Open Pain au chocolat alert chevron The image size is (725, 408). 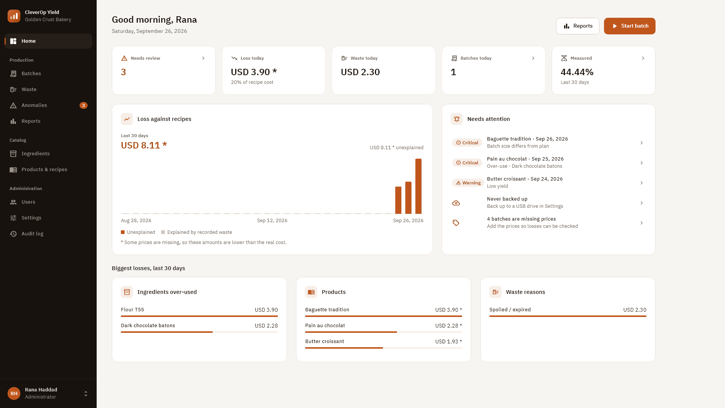[642, 163]
